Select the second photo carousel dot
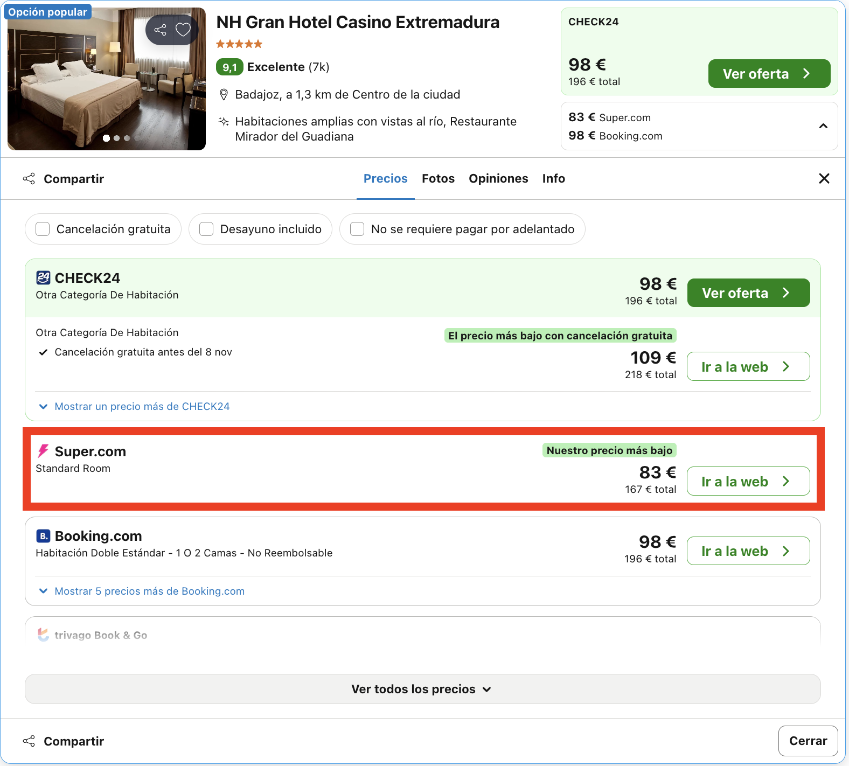Image resolution: width=849 pixels, height=766 pixels. click(117, 138)
